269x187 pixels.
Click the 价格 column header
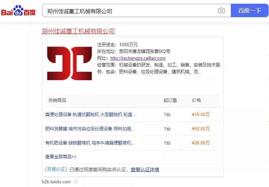coord(196,100)
